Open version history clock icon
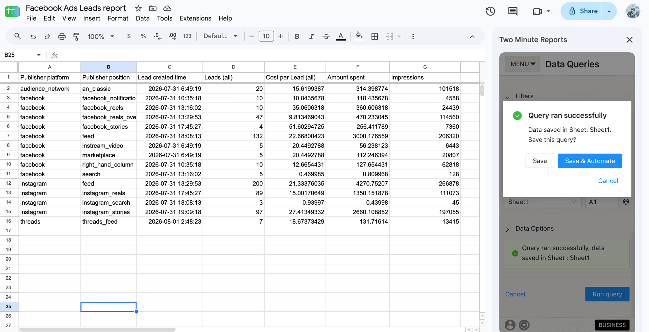649x332 pixels. 490,11
